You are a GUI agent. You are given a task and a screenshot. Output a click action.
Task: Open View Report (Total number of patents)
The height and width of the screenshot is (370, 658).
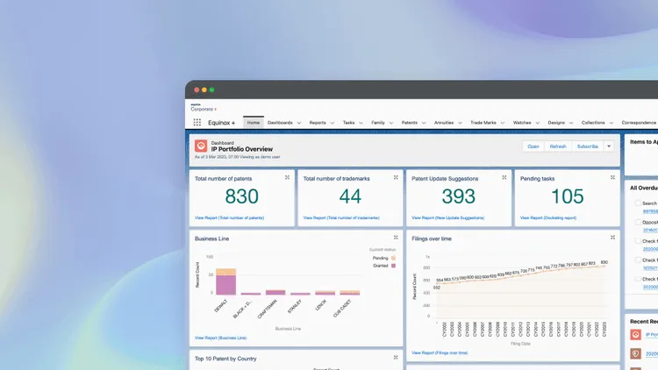pyautogui.click(x=229, y=217)
